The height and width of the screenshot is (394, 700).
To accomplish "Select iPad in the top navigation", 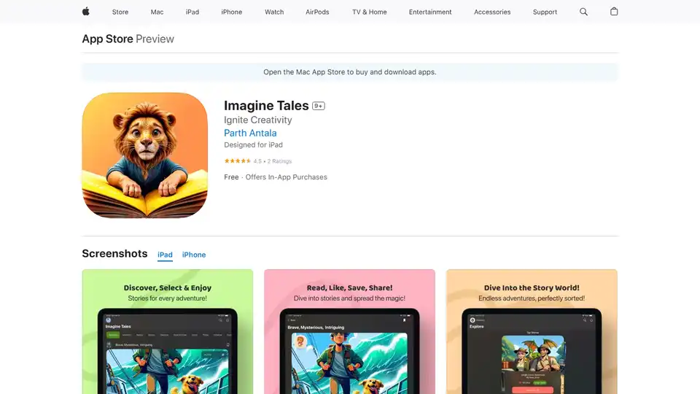I will [192, 12].
